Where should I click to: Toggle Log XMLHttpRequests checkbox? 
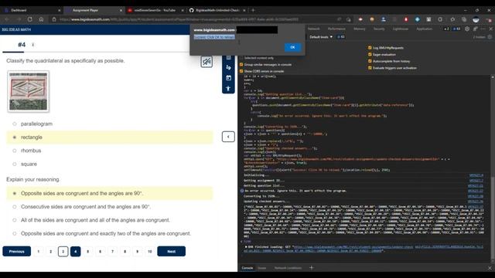(x=370, y=48)
